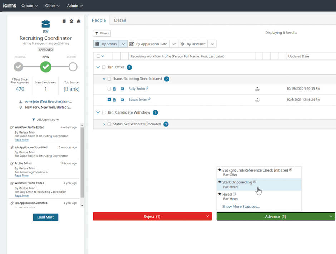Viewport: 336px width, 254px height.
Task: Click the star beside Background/Reference Check Initiated
Action: (x=219, y=170)
